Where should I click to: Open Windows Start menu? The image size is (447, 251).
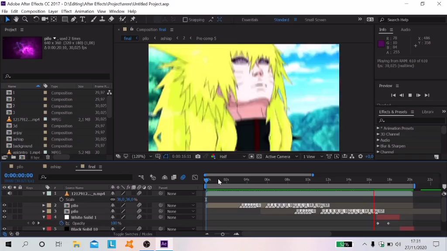[8, 244]
